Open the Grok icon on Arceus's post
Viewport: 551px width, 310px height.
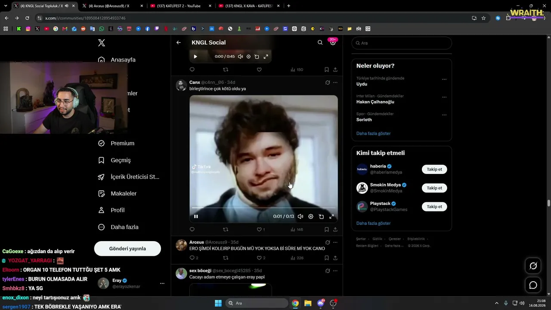[328, 242]
